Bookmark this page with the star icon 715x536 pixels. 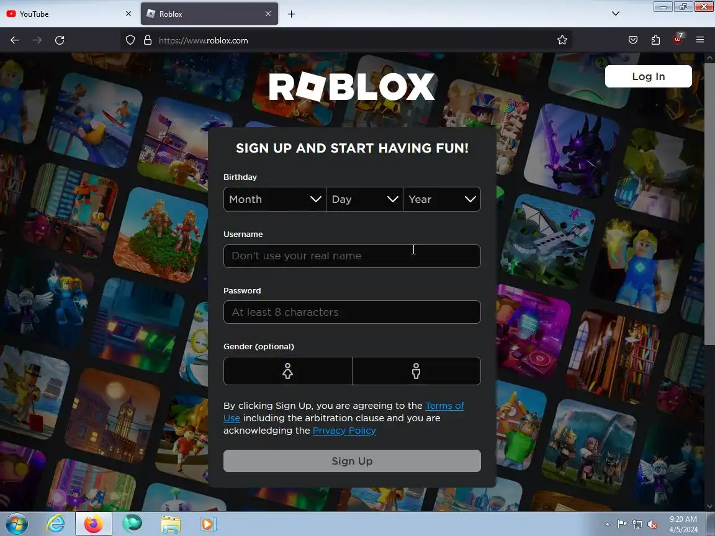[562, 40]
